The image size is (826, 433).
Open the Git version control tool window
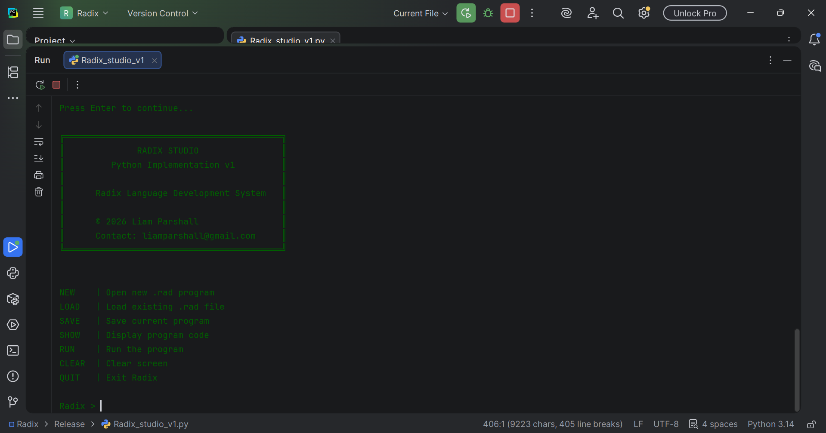tap(13, 402)
